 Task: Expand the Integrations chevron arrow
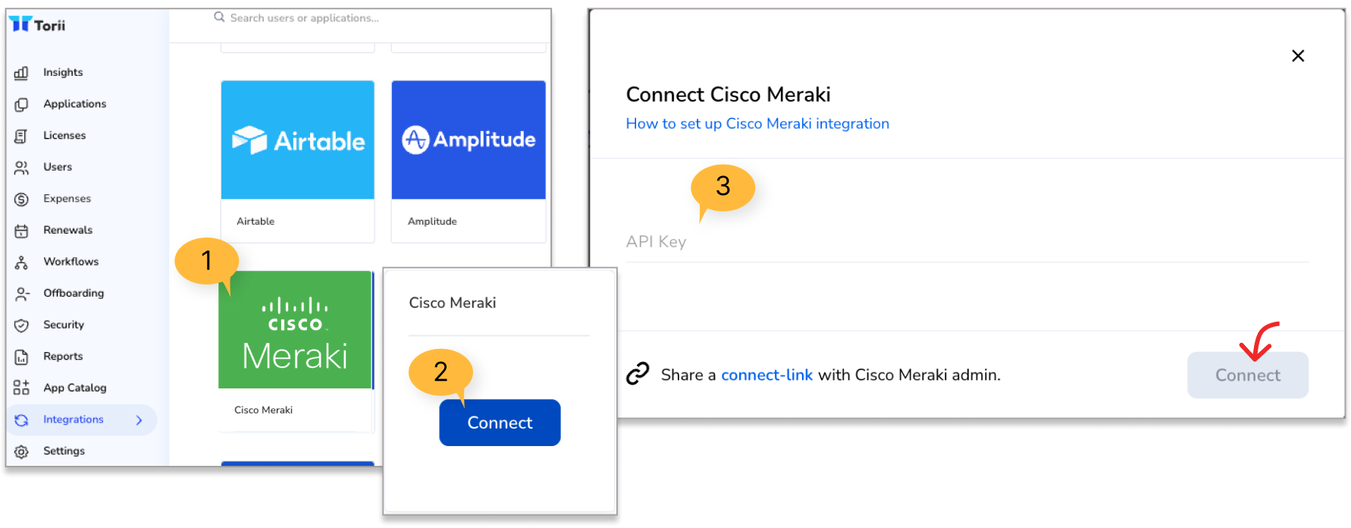pyautogui.click(x=139, y=420)
